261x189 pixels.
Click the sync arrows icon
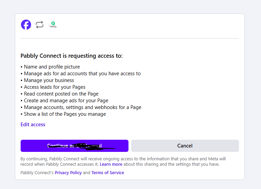click(x=40, y=25)
